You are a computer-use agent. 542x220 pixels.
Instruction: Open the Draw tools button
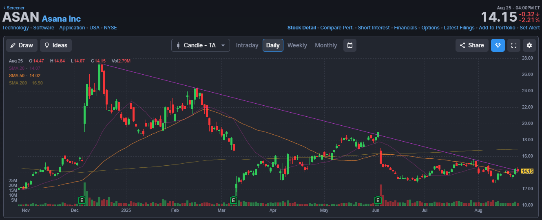tap(22, 45)
